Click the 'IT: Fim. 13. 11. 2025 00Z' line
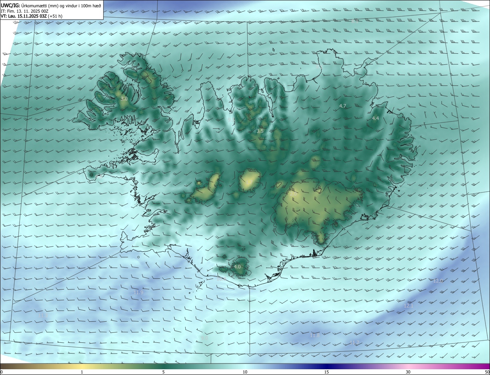This screenshot has width=490, height=375. [x=24, y=11]
